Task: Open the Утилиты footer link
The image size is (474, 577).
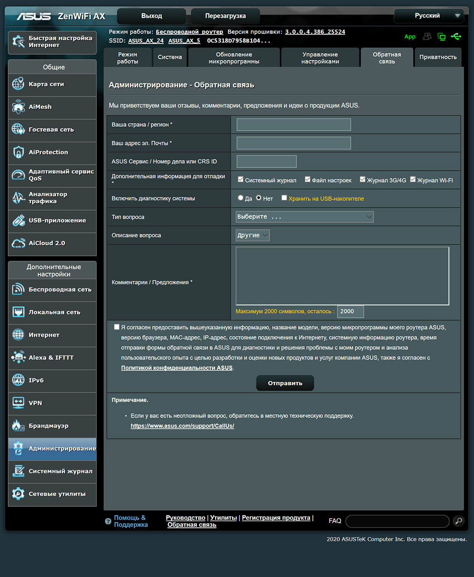Action: pos(223,518)
